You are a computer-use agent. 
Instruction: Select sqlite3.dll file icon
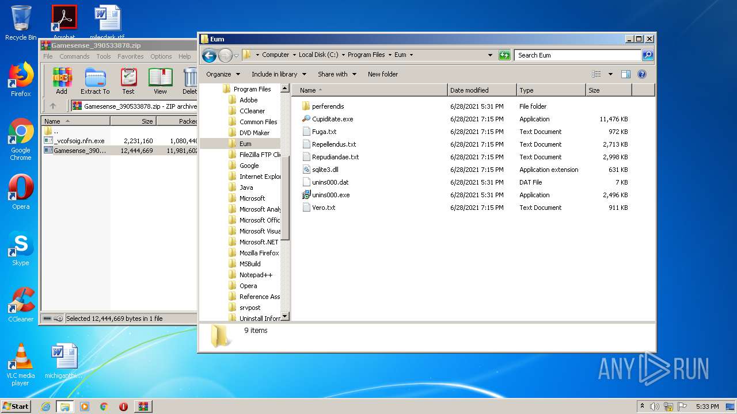point(306,170)
